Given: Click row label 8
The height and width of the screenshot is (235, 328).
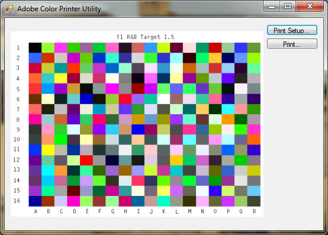Looking at the screenshot, I should coord(18,120).
